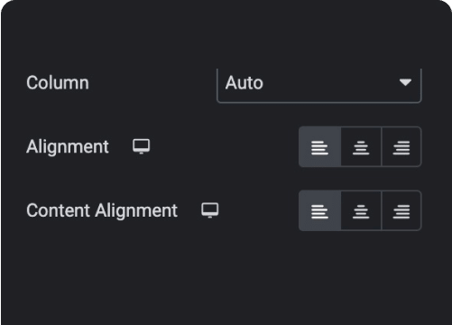452x325 pixels.
Task: Click the Column dropdown arrow
Action: [405, 82]
